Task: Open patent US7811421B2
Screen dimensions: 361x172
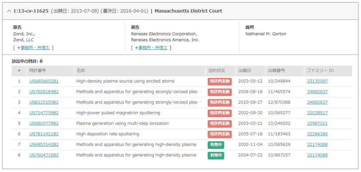Action: [x=44, y=134]
